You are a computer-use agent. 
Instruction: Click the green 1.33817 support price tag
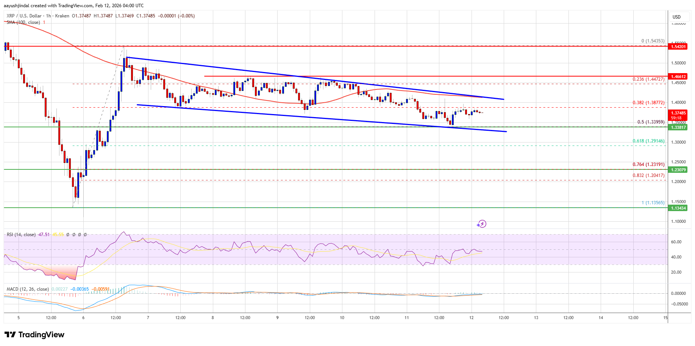point(678,127)
